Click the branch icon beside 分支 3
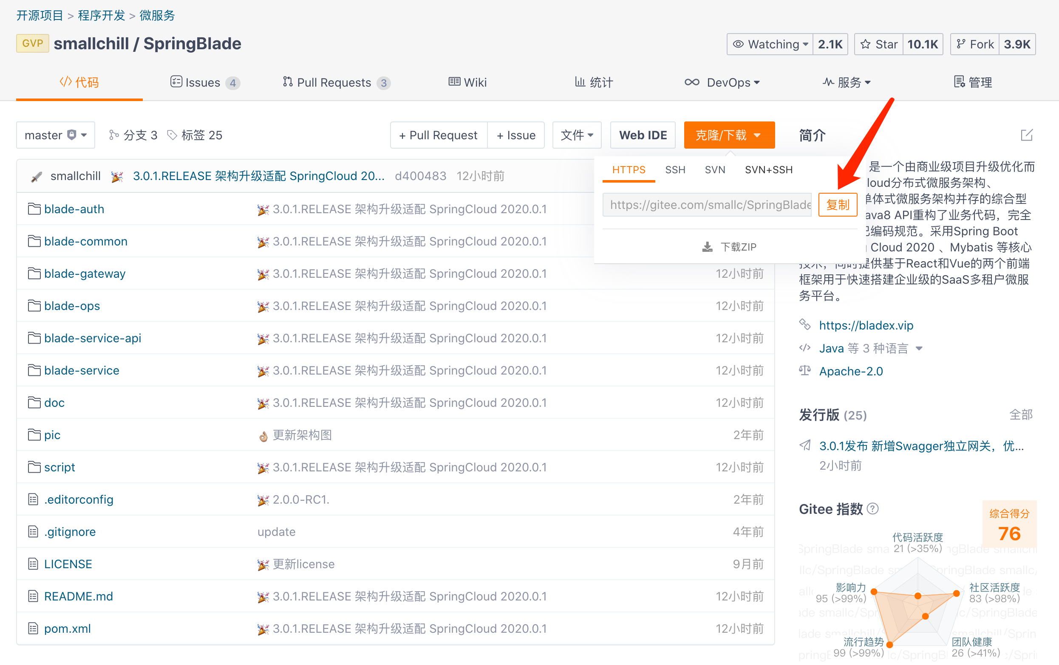This screenshot has height=665, width=1059. [114, 135]
